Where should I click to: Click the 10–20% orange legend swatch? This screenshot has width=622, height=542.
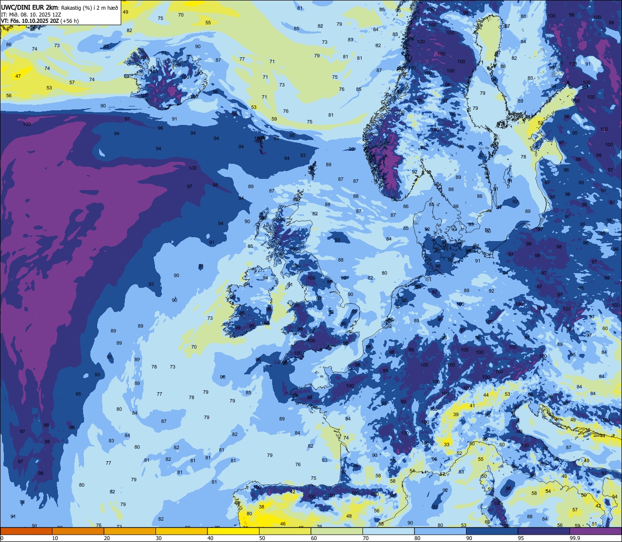(78, 531)
